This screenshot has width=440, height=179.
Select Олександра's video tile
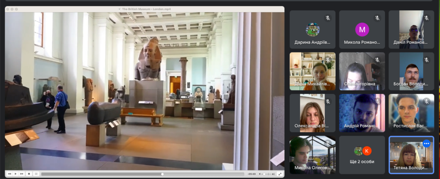click(x=312, y=113)
